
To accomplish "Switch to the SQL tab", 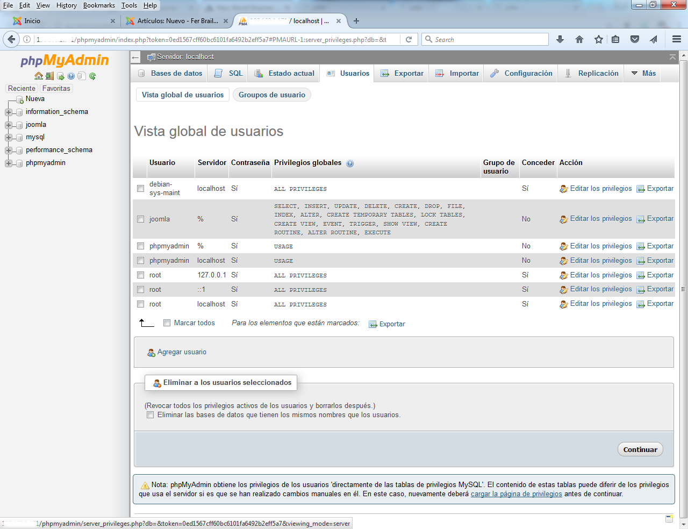I will pyautogui.click(x=229, y=73).
